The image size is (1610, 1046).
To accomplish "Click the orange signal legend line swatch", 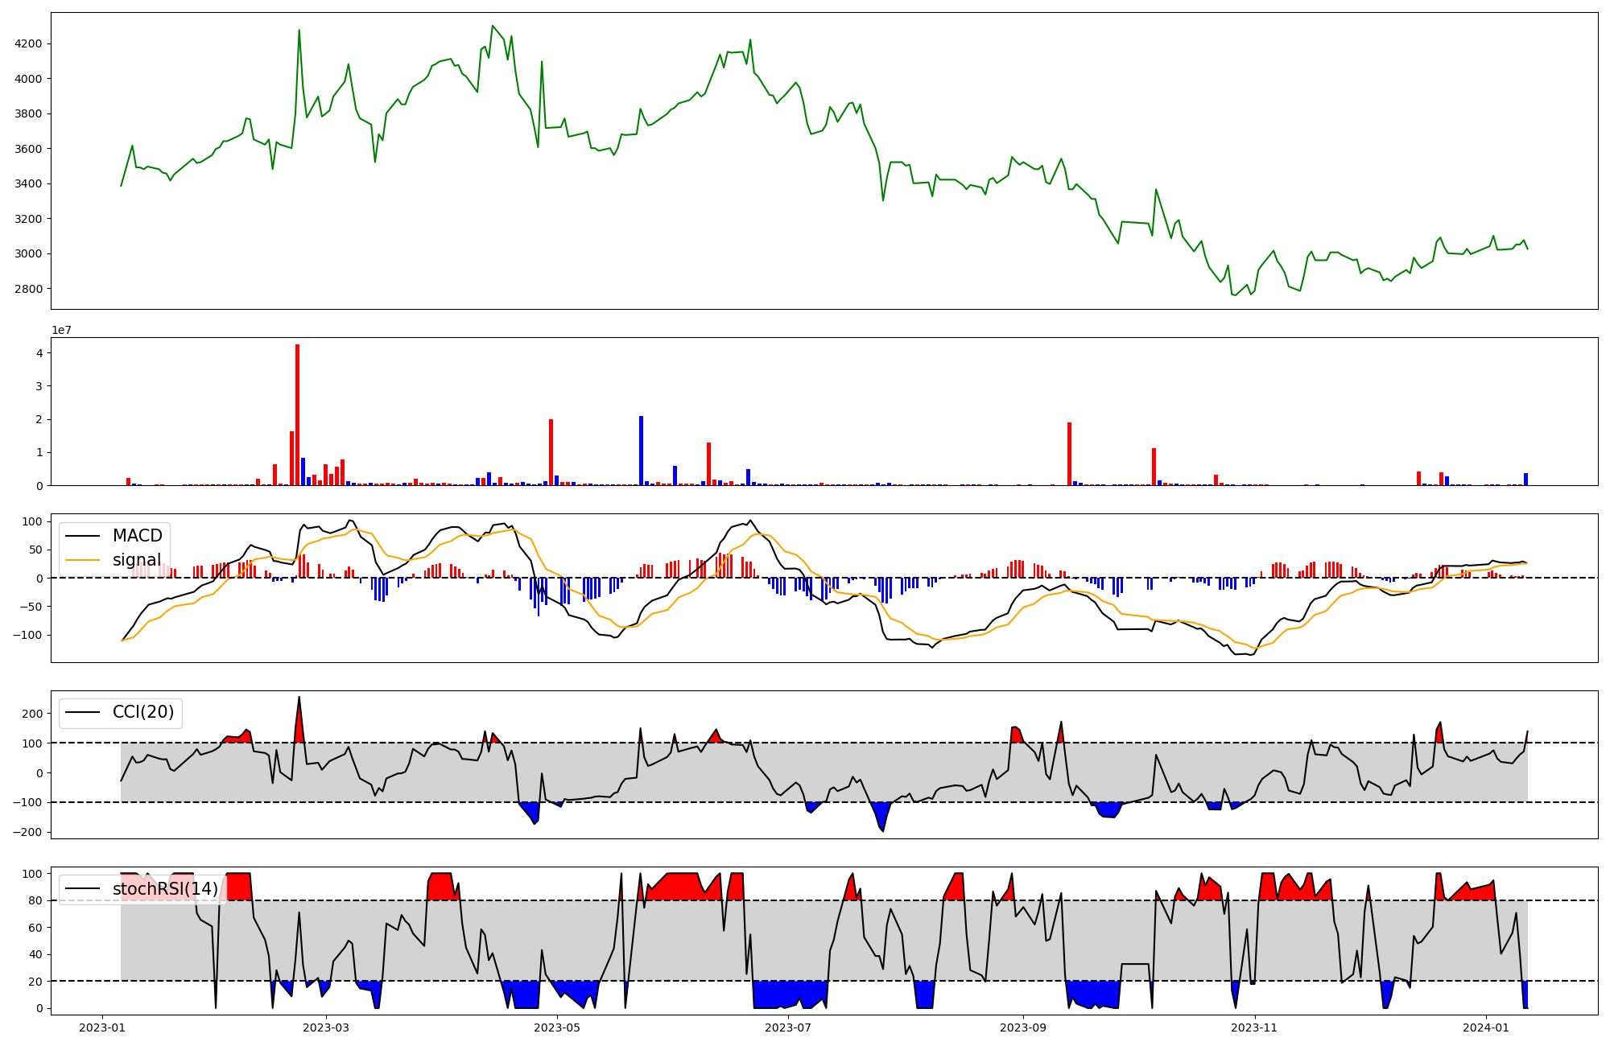I will 82,560.
